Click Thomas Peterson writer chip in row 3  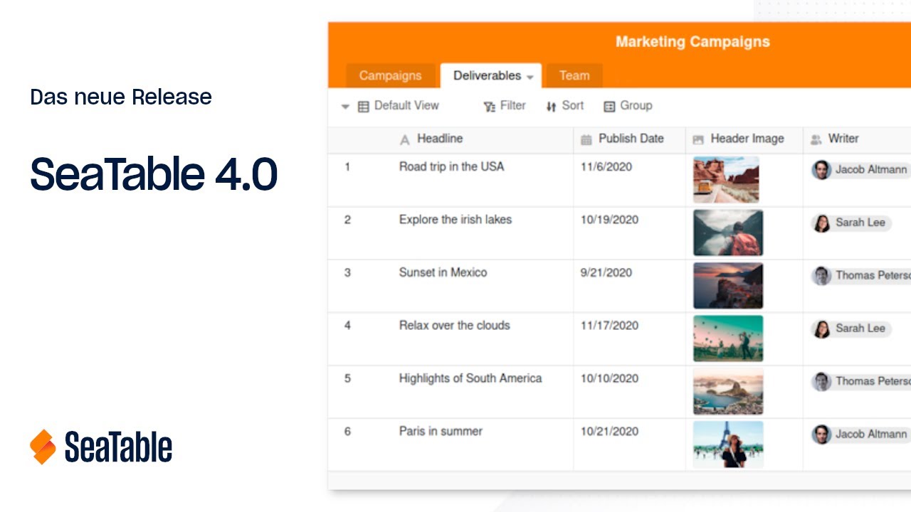click(x=861, y=275)
